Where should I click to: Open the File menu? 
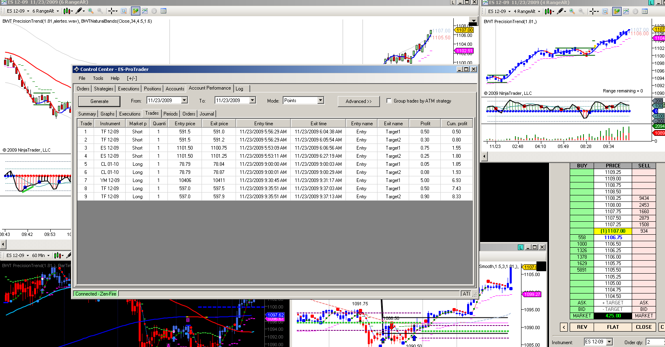(82, 78)
